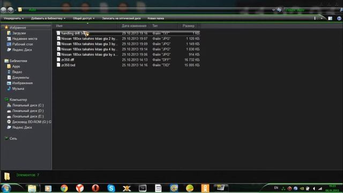
Task: Click Новая папка button
Action: (156, 18)
